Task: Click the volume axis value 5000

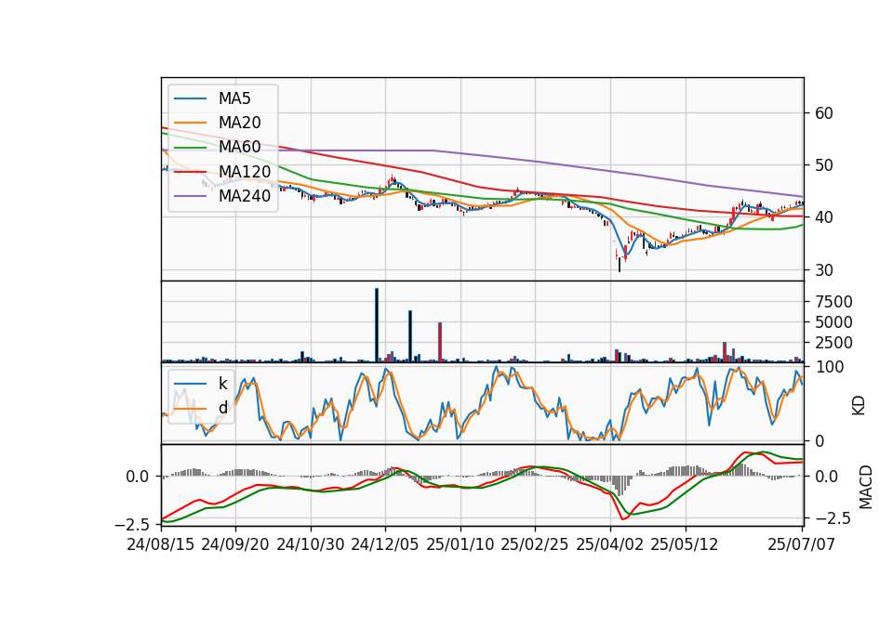Action: coord(833,322)
